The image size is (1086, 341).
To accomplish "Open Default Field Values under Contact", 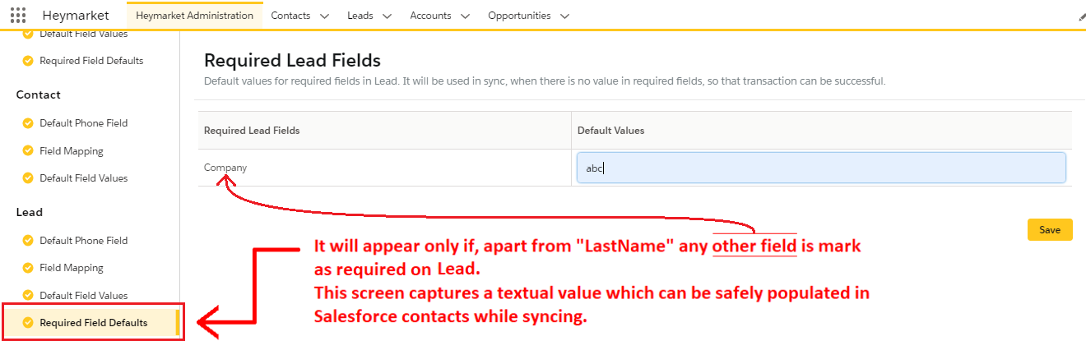I will [x=83, y=178].
